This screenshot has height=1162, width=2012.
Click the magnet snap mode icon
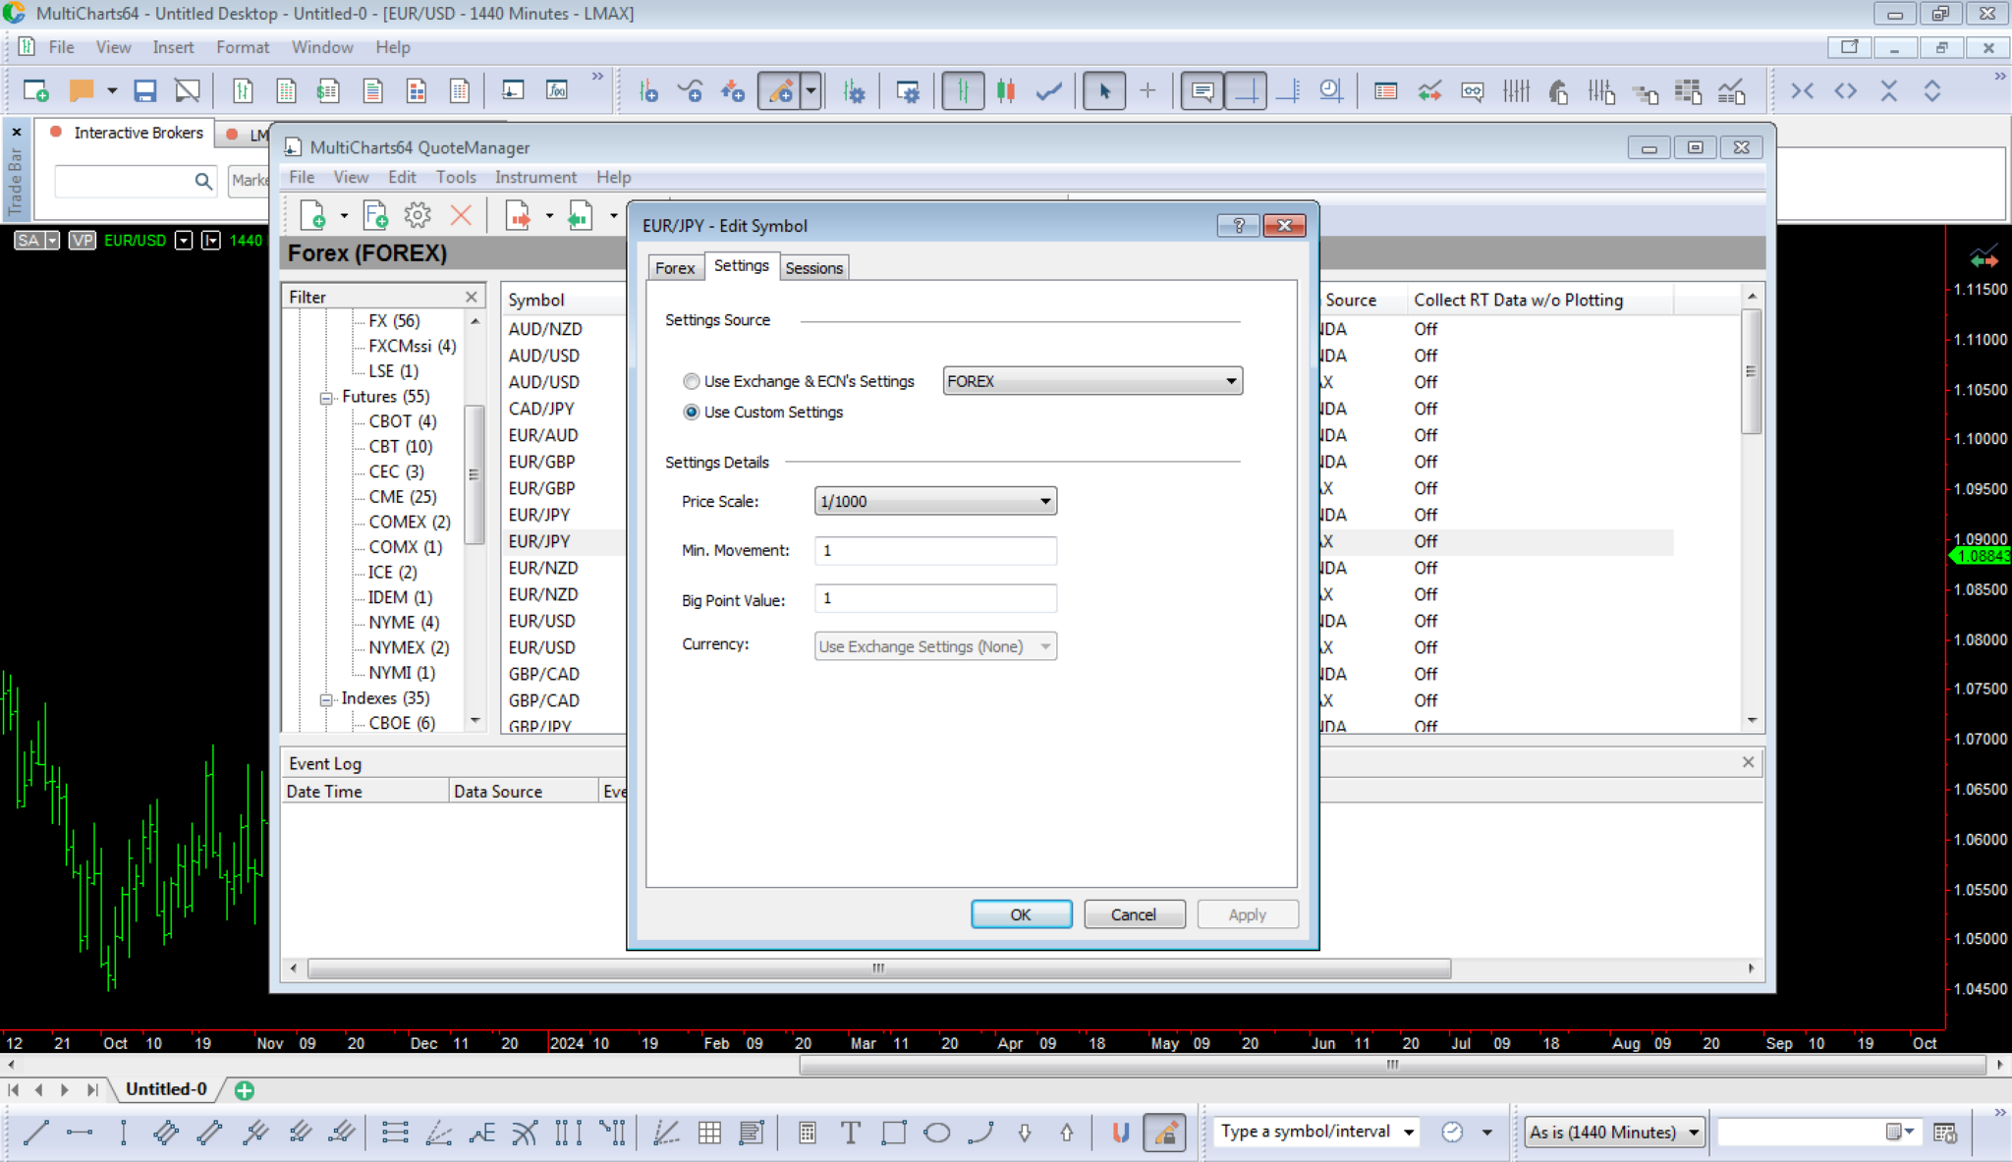(x=1120, y=1133)
